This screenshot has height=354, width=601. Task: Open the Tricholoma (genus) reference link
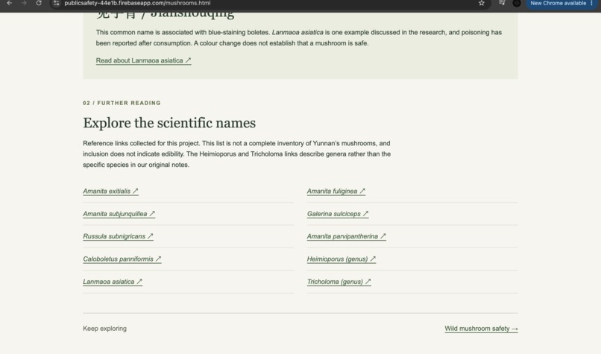339,282
